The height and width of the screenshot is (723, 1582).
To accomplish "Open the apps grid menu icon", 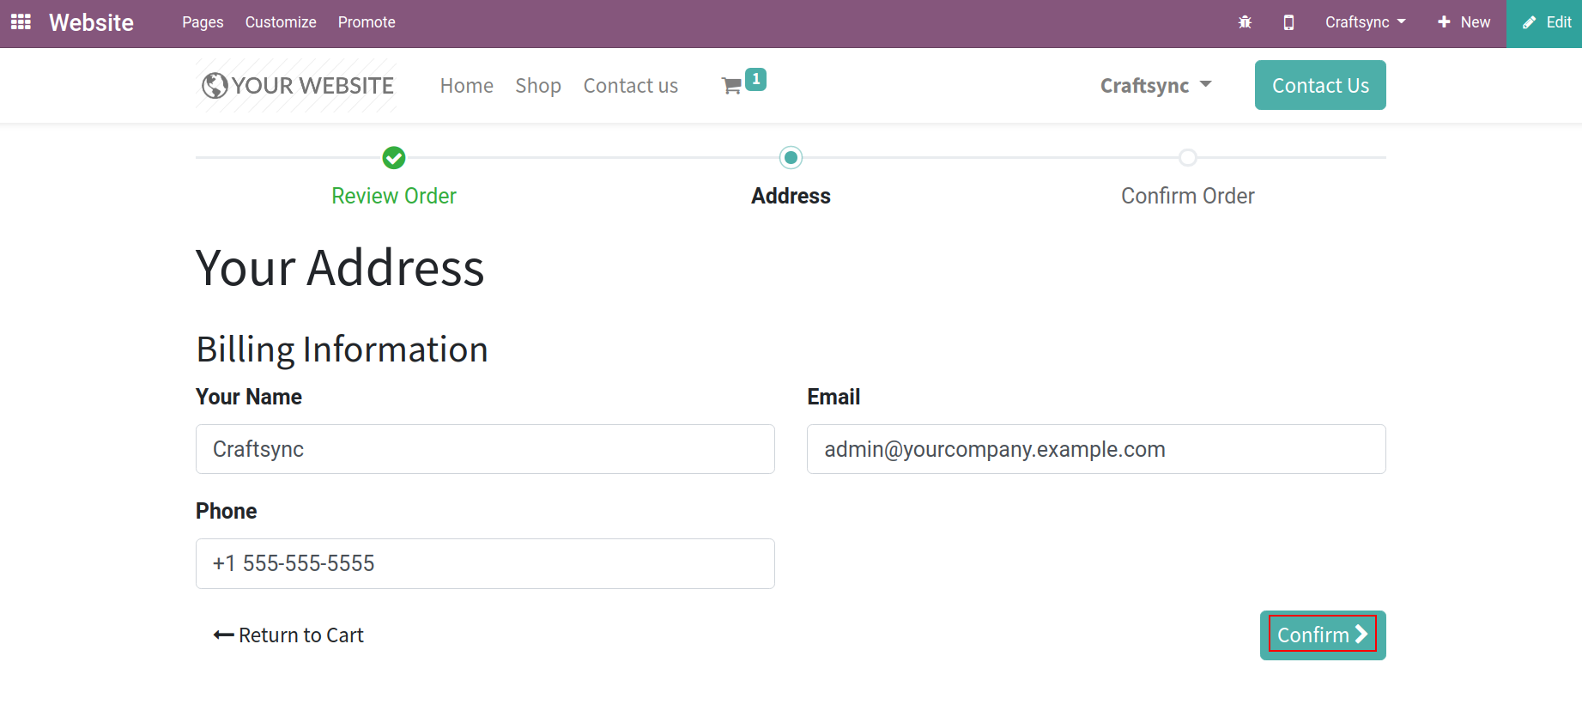I will click(x=21, y=22).
